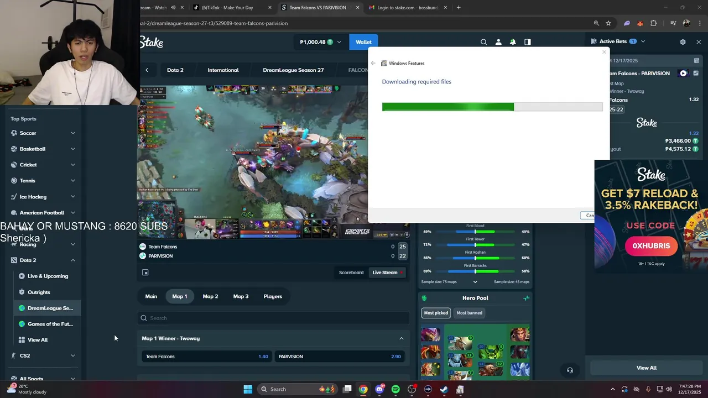
Task: Click the market Search input field
Action: point(274,318)
